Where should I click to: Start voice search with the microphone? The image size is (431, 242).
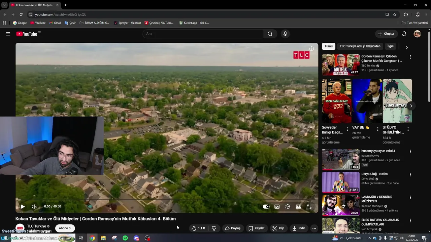tap(285, 34)
